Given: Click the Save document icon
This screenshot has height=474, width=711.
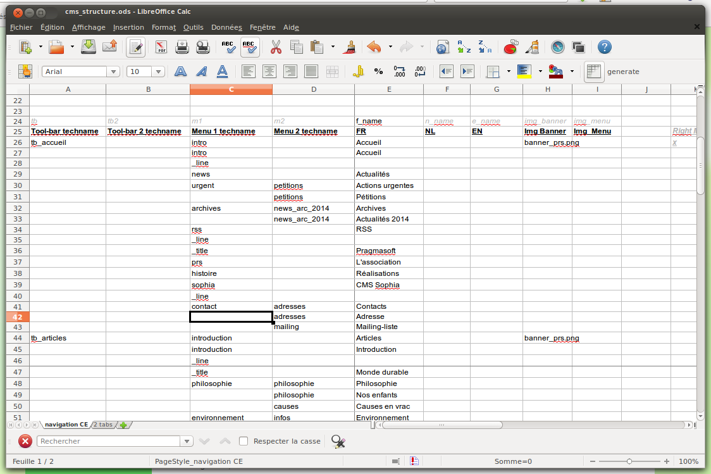Looking at the screenshot, I should [x=89, y=47].
